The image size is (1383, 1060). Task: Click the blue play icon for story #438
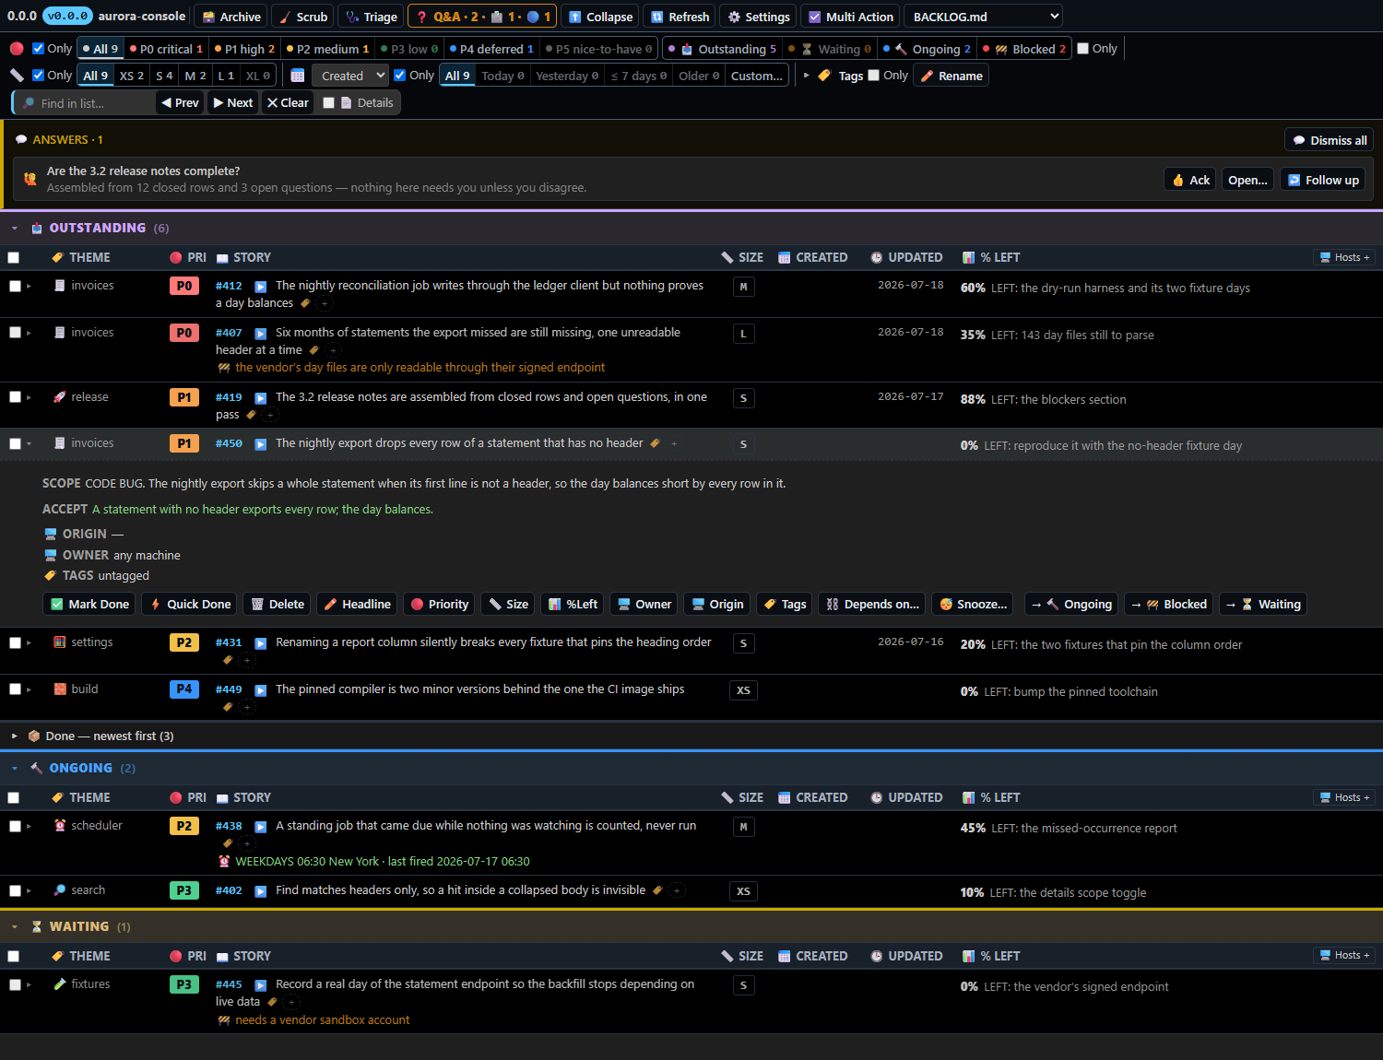(260, 827)
